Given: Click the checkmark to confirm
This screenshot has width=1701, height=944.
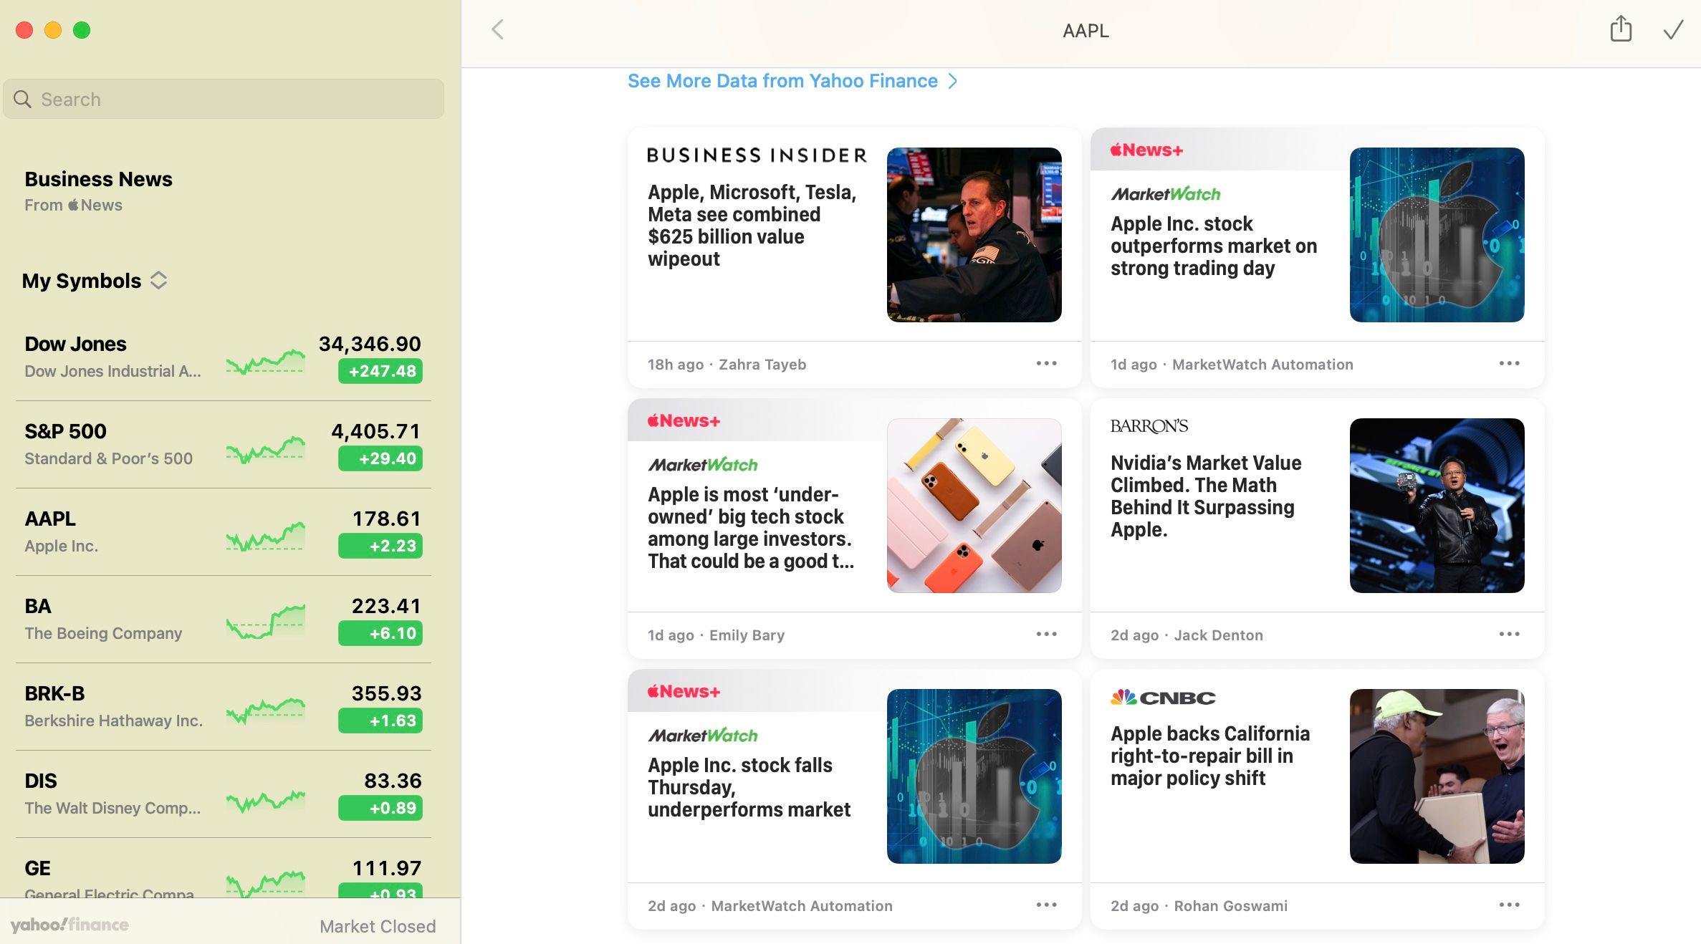Looking at the screenshot, I should pyautogui.click(x=1673, y=30).
